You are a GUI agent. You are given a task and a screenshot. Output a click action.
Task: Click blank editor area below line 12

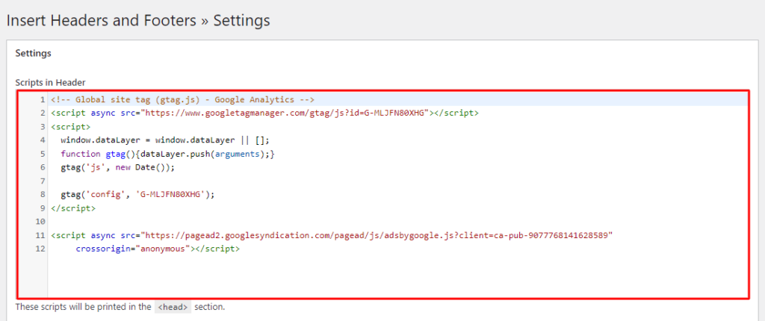tap(397, 275)
